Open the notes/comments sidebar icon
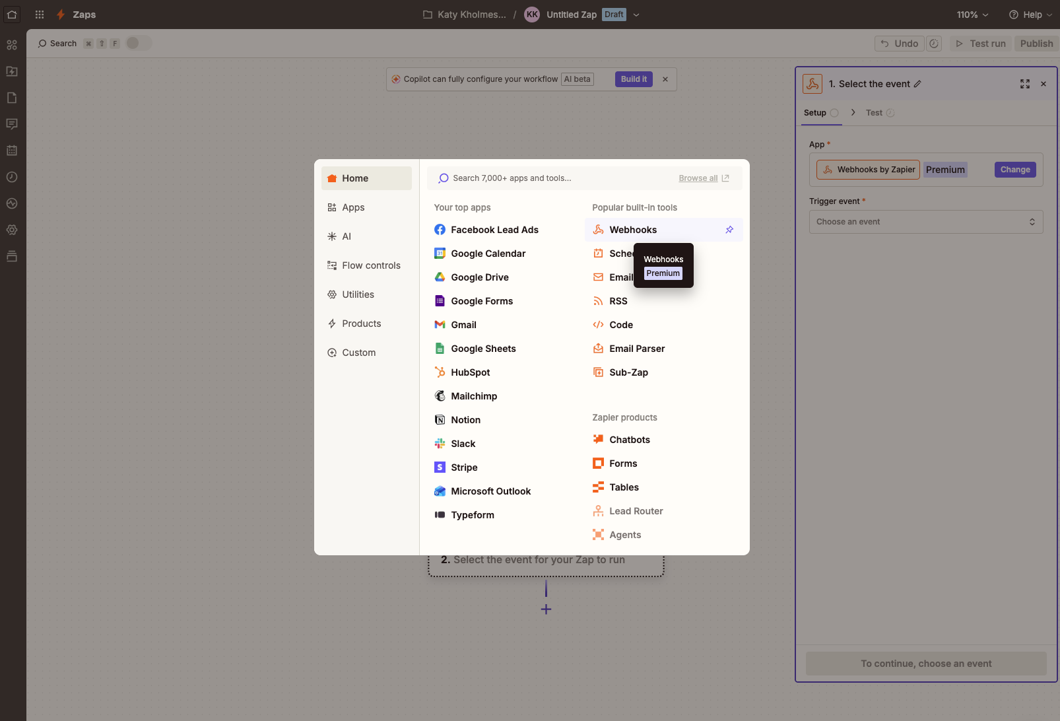1060x721 pixels. click(12, 124)
